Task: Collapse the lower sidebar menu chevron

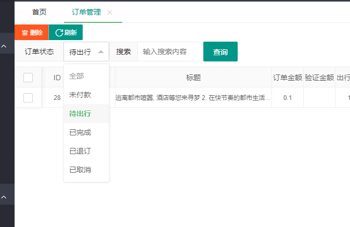Action: pyautogui.click(x=4, y=197)
